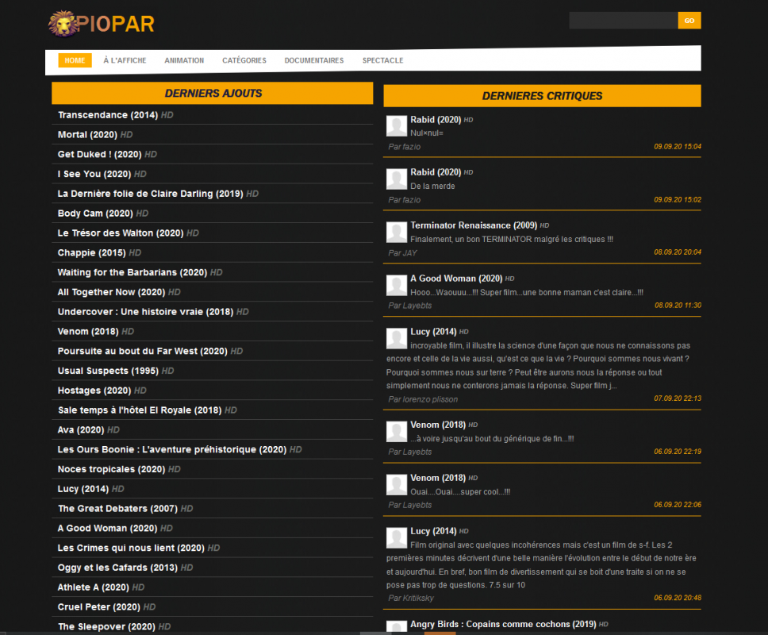Go to the ANIMATION section

pyautogui.click(x=184, y=60)
